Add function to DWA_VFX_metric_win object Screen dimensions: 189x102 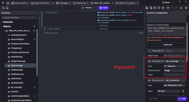tap(34, 31)
